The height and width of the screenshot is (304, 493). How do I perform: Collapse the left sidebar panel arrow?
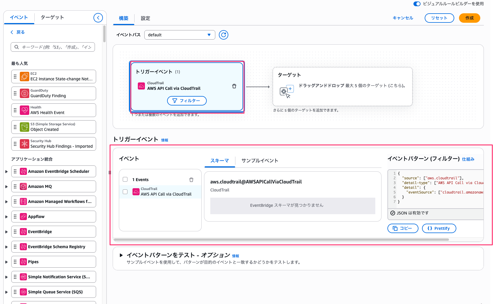pos(98,18)
